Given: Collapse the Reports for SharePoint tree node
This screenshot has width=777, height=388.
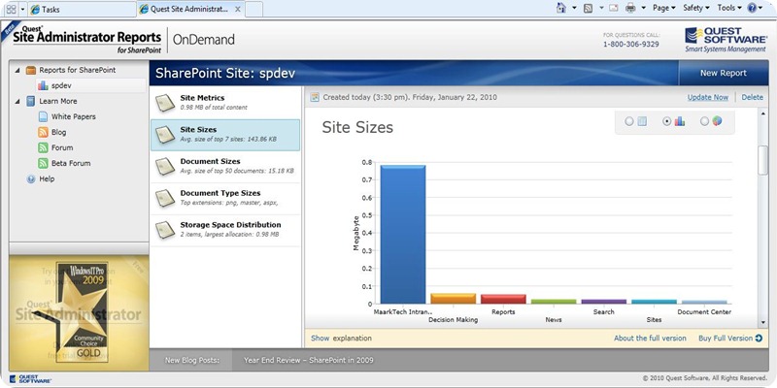Looking at the screenshot, I should [x=17, y=71].
